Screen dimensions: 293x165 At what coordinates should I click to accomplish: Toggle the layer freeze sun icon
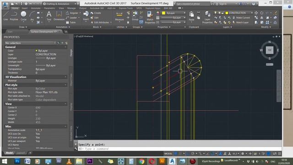[219, 13]
